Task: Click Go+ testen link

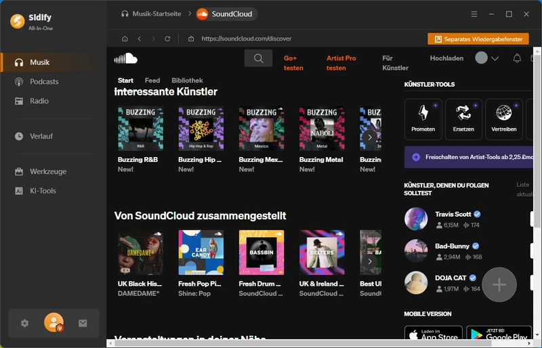Action: (293, 63)
